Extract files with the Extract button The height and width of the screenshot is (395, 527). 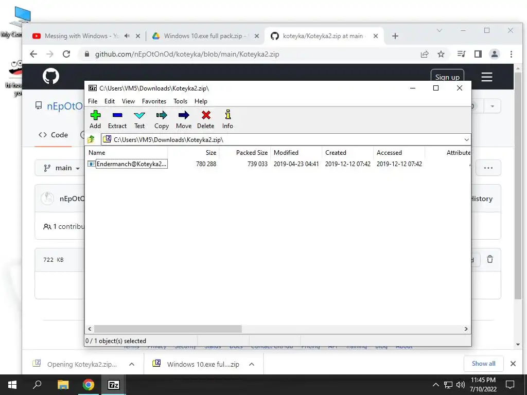tap(117, 119)
